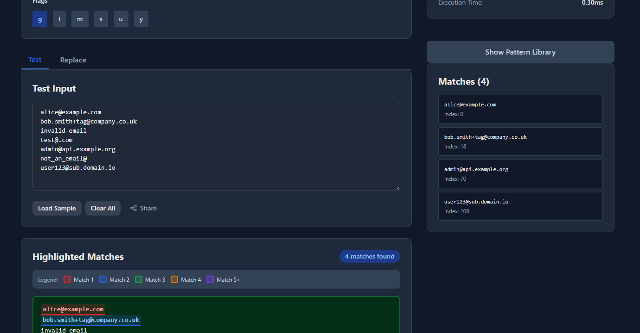Click the 'Index: 106' text
This screenshot has height=333, width=640.
click(457, 211)
